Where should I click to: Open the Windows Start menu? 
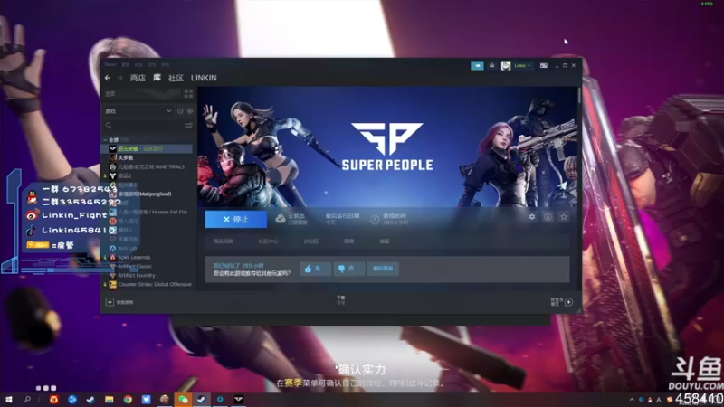tap(9, 399)
